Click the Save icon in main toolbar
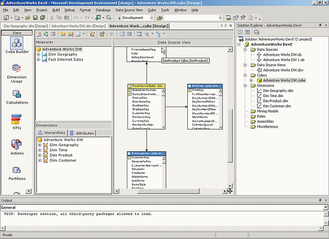The image size is (329, 239). click(35, 18)
